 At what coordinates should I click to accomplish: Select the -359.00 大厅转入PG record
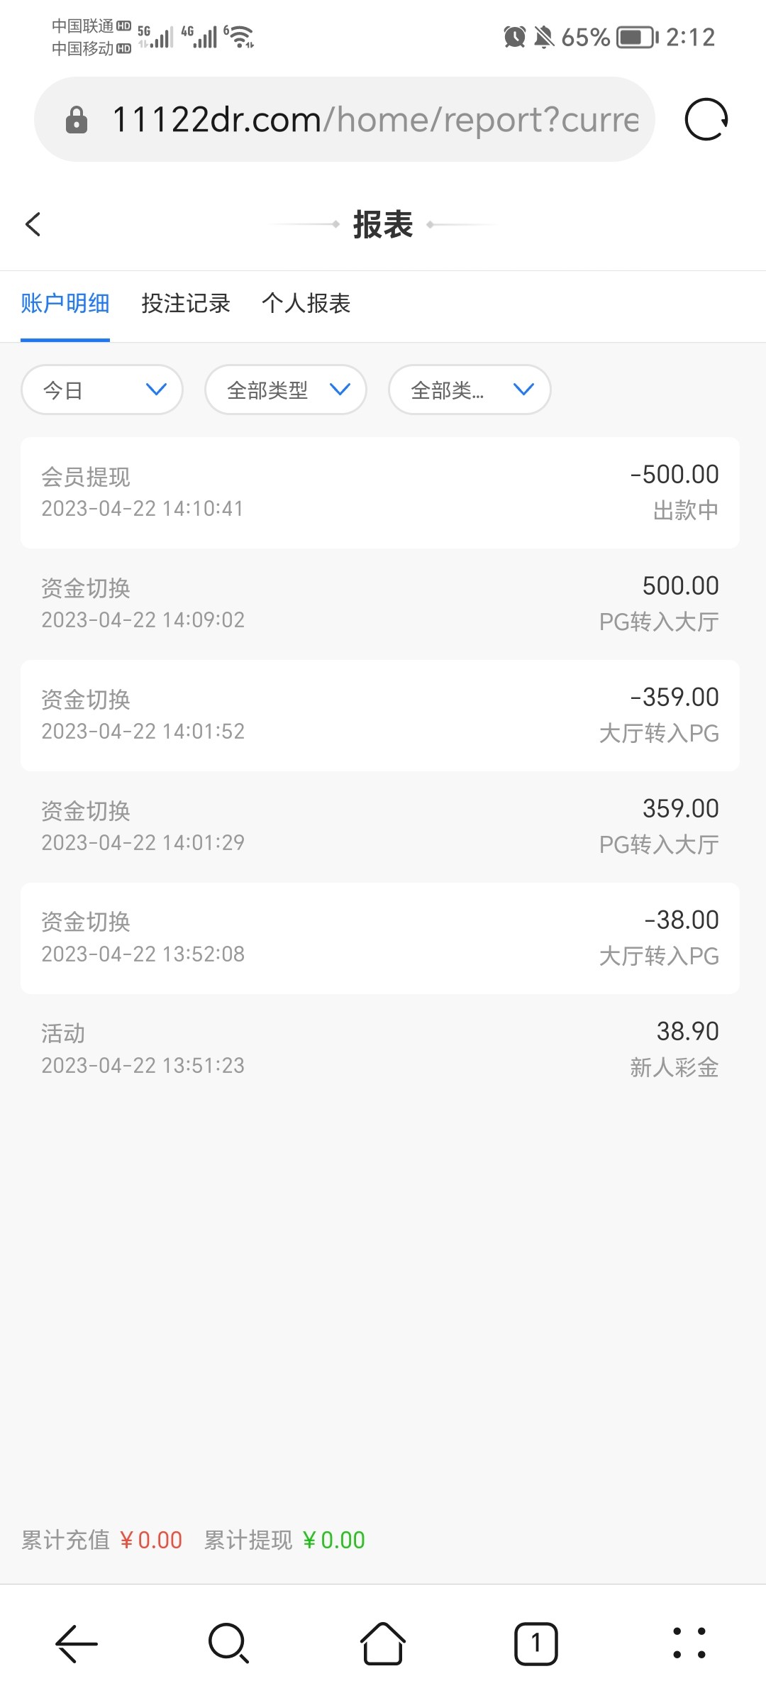tap(380, 715)
